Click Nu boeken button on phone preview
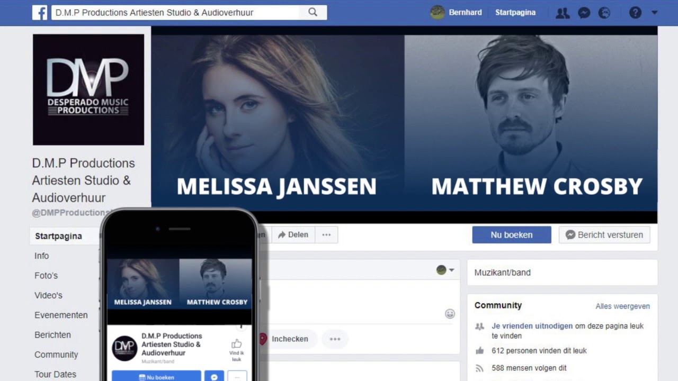678x381 pixels. coord(156,377)
